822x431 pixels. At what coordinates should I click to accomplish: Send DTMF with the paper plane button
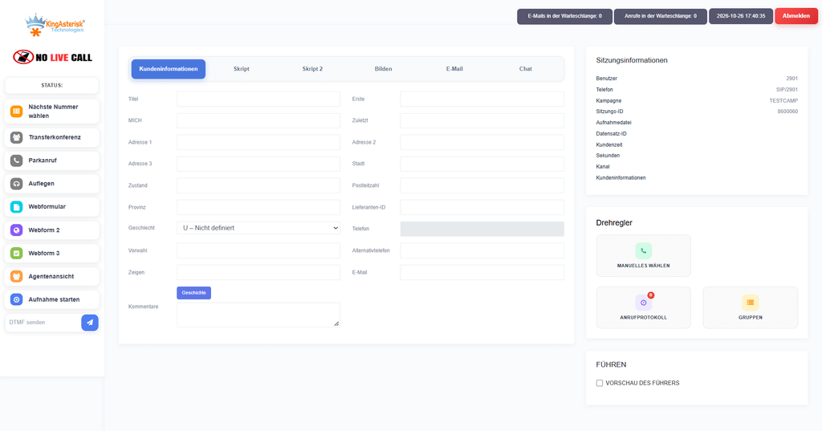point(90,323)
